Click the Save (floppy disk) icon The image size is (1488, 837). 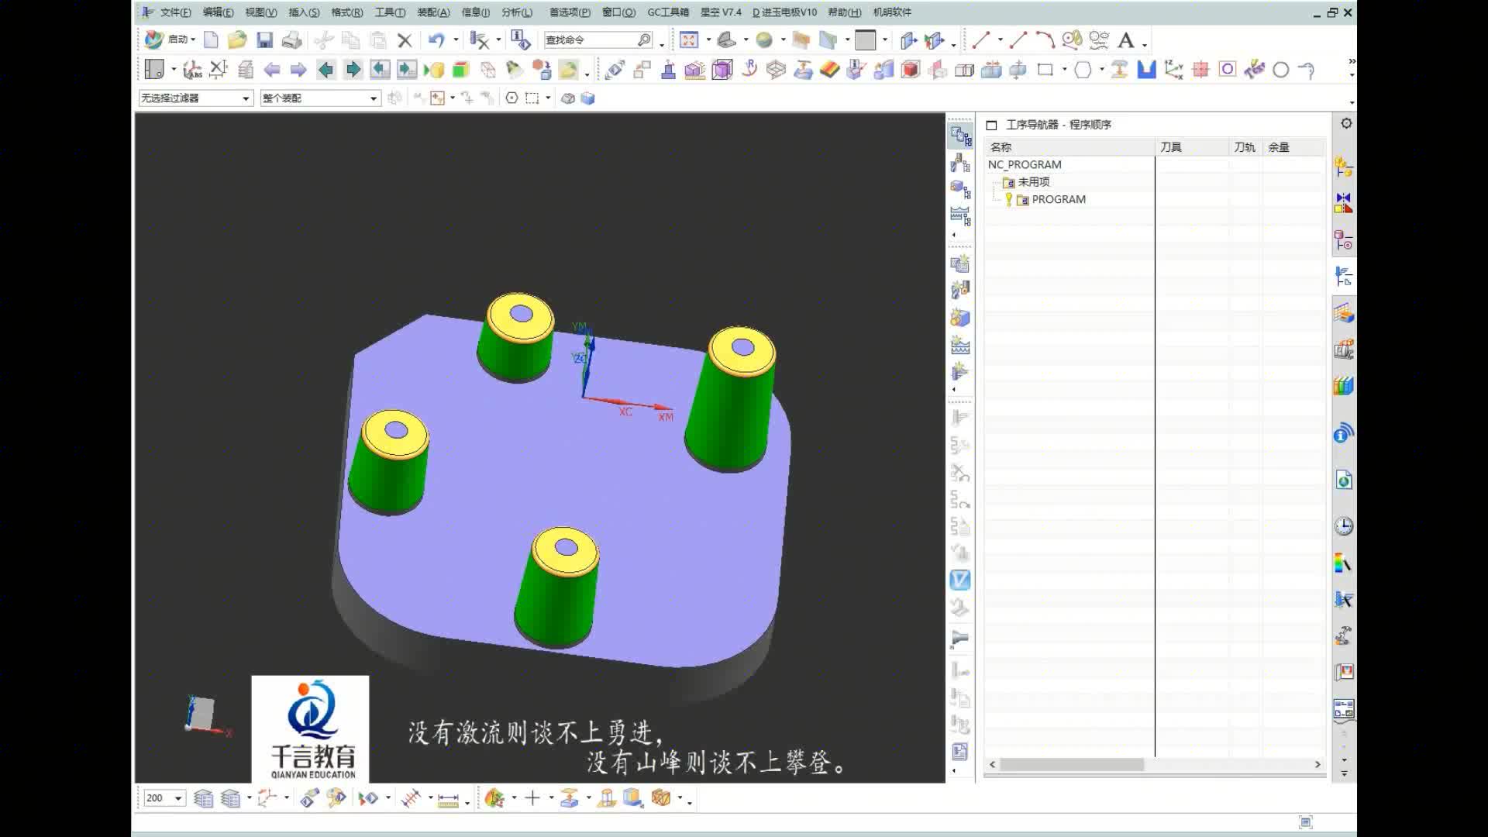click(x=264, y=40)
